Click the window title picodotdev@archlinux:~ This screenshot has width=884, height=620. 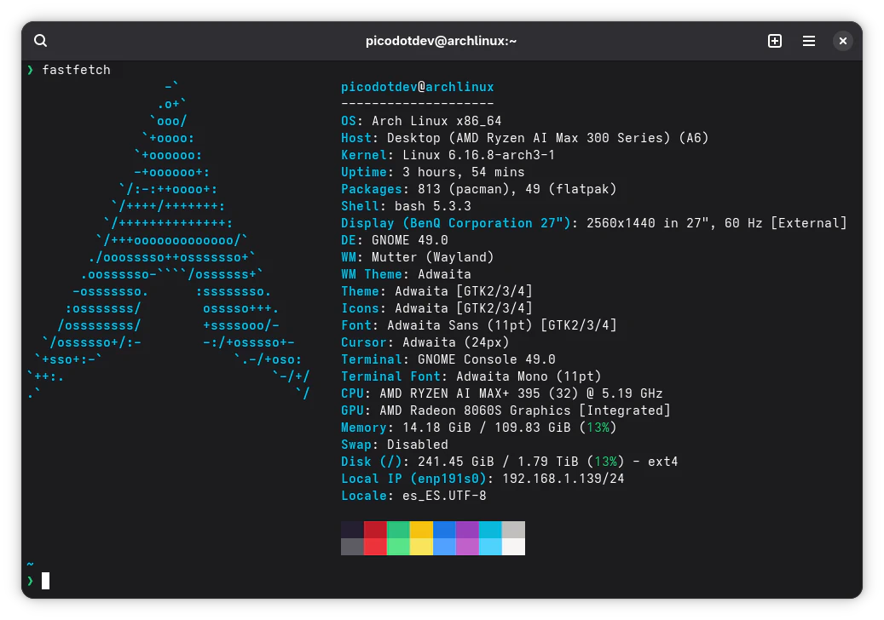pos(441,41)
